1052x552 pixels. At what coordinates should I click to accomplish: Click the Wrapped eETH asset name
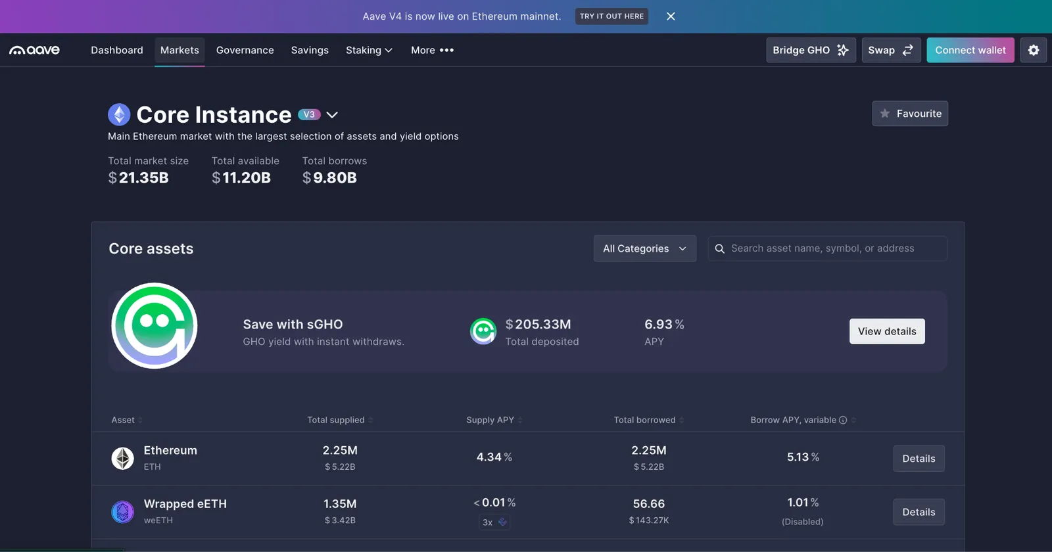(185, 504)
